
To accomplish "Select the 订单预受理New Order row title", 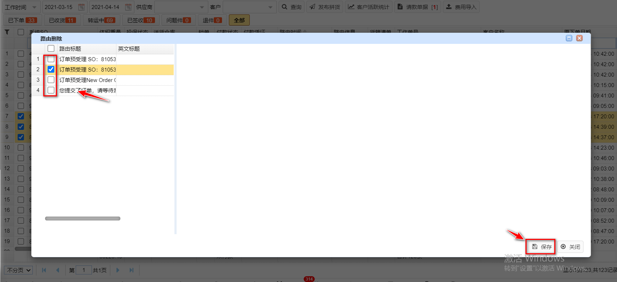I will (x=88, y=80).
